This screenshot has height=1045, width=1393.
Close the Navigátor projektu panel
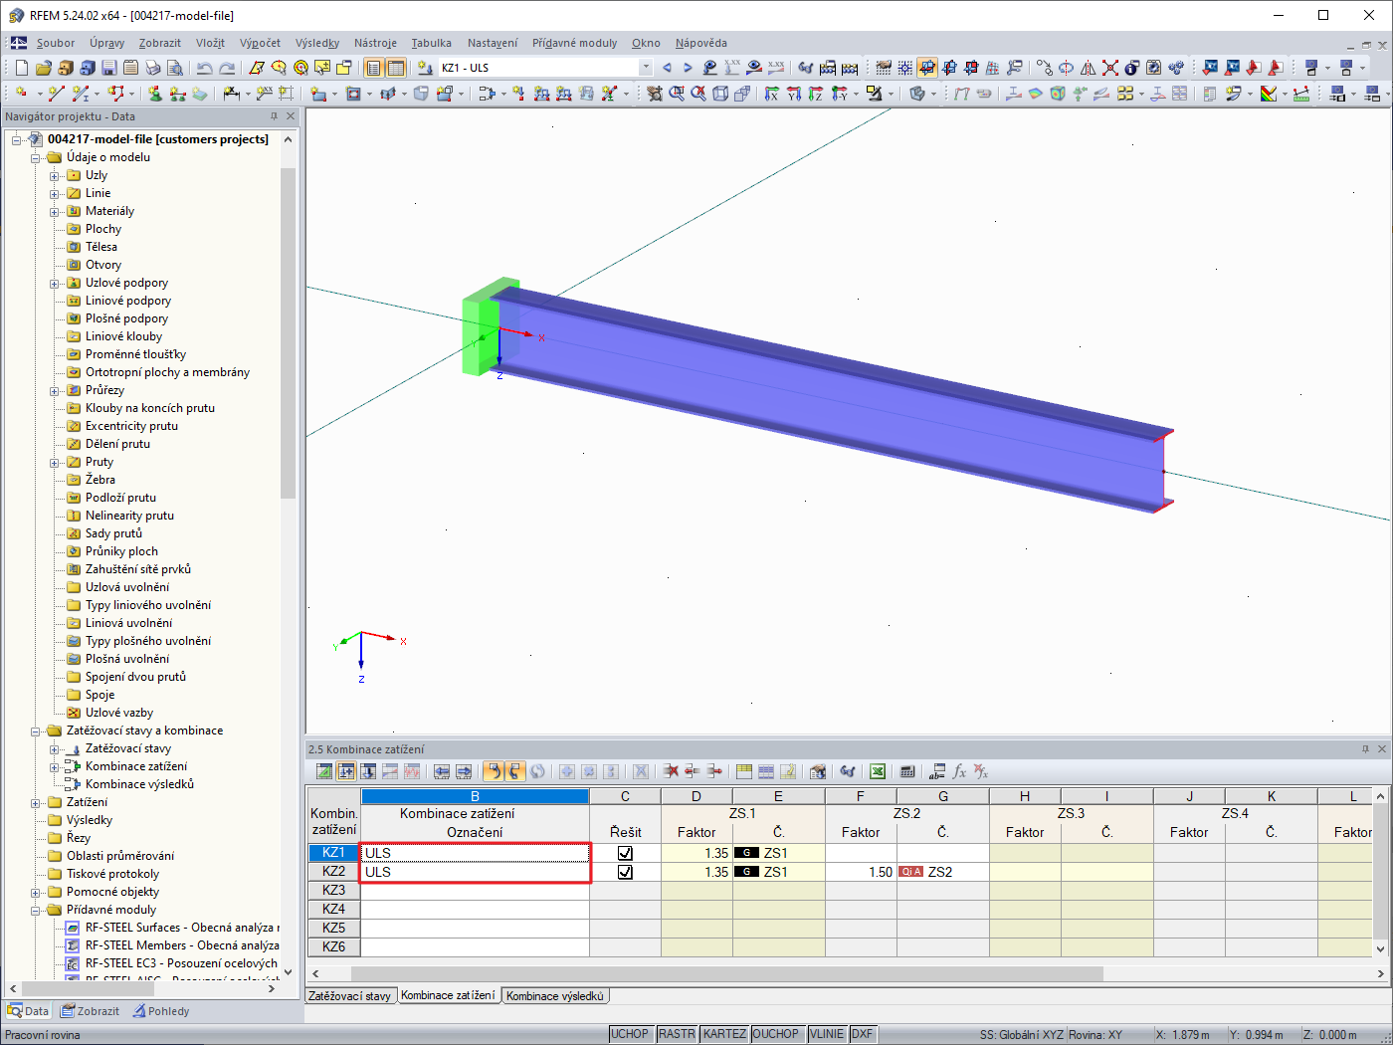click(291, 116)
